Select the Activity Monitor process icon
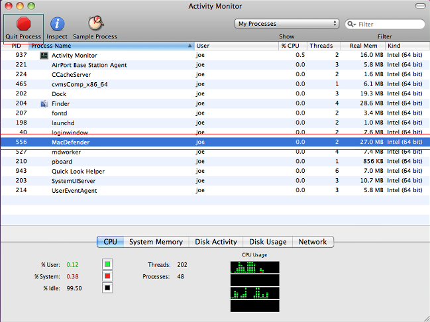Viewport: 430px width, 322px height. coord(44,56)
